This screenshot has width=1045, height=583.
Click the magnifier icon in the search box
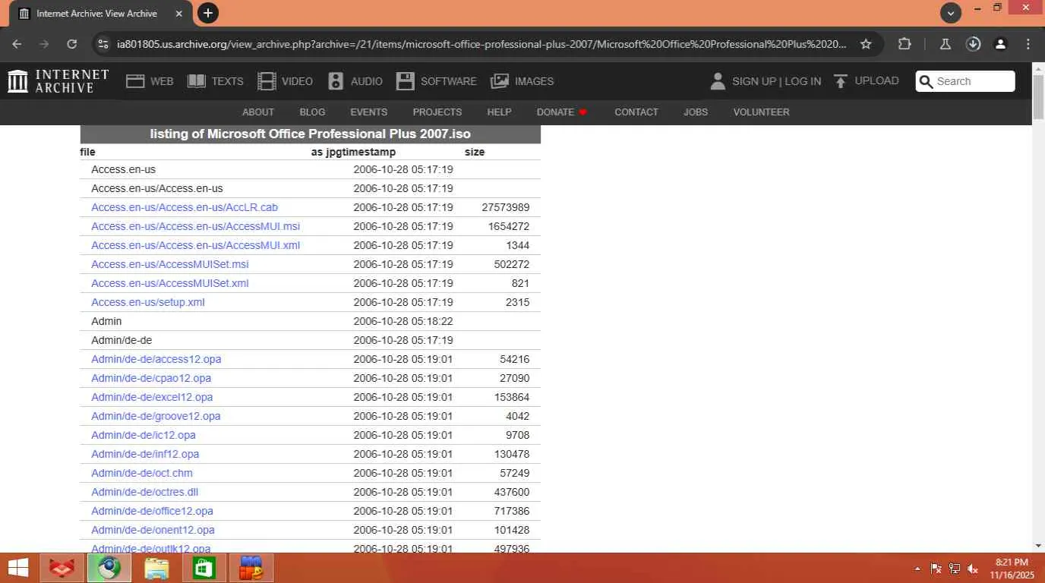click(x=926, y=81)
